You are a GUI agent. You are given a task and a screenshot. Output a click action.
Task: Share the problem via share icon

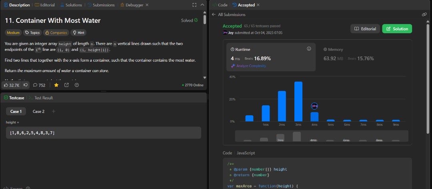click(x=66, y=85)
